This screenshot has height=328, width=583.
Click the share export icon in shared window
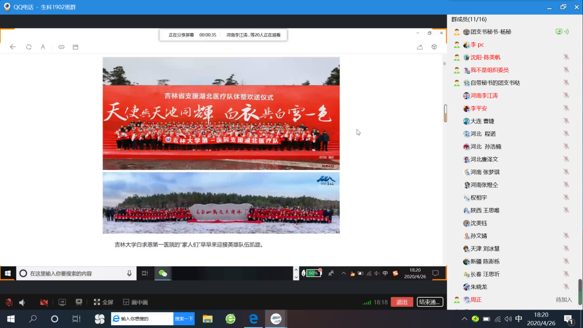pos(420,47)
